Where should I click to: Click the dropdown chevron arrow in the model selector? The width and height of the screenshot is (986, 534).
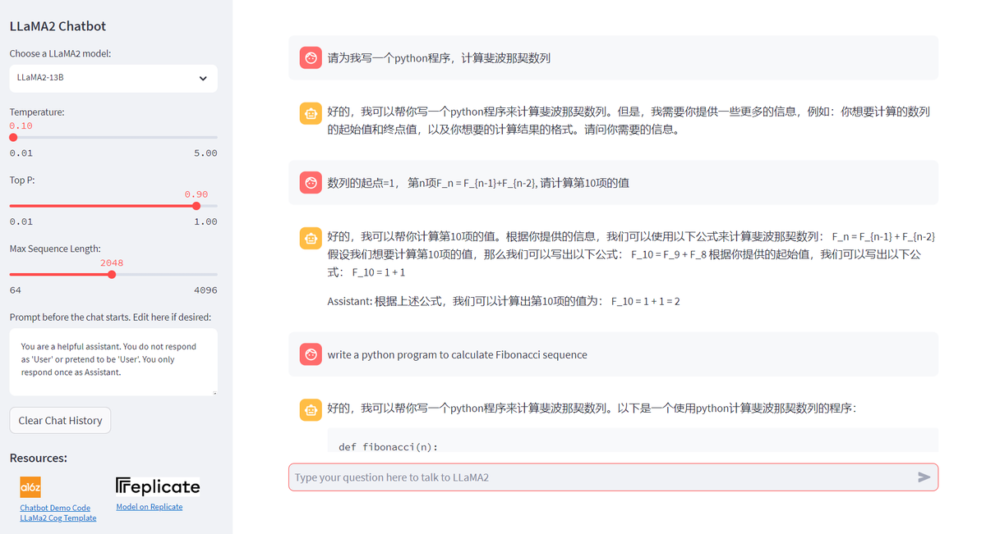click(203, 78)
